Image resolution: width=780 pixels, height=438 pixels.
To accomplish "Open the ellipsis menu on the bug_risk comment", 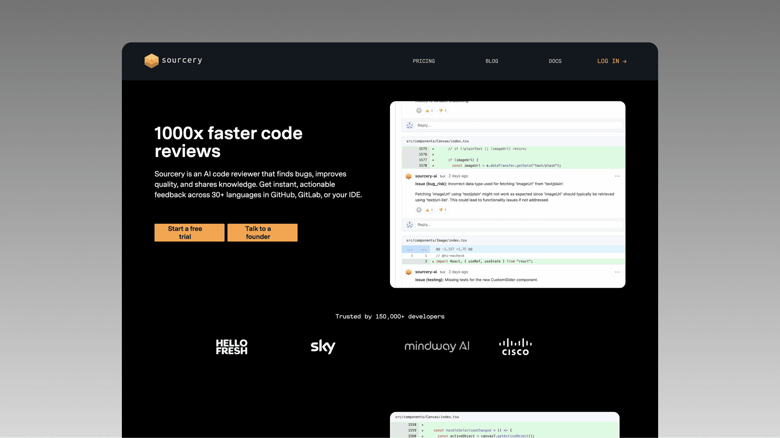I will click(x=617, y=176).
